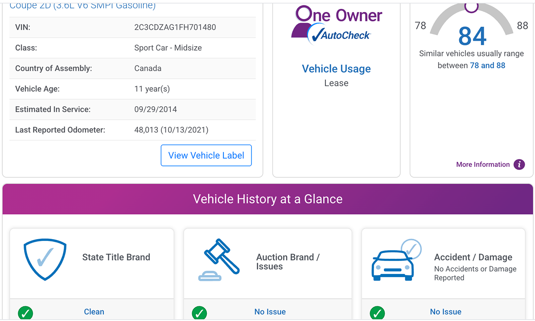Image resolution: width=535 pixels, height=321 pixels.
Task: Open View Vehicle Label
Action: [206, 156]
